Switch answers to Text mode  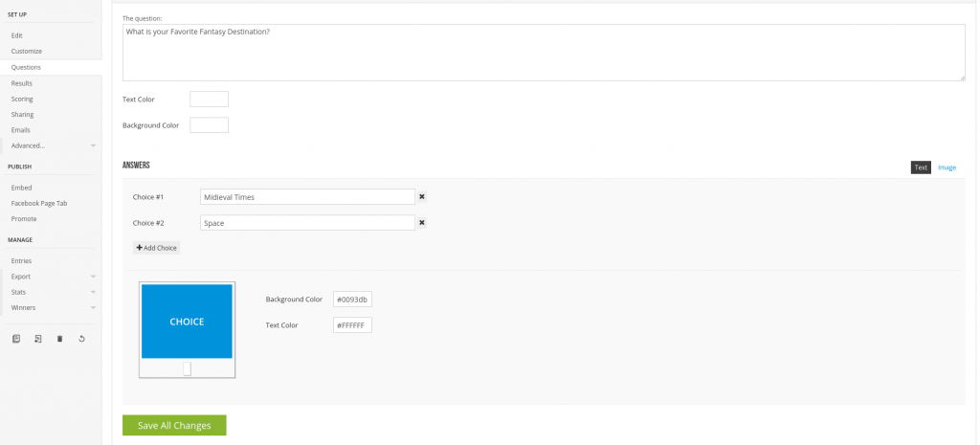click(921, 167)
